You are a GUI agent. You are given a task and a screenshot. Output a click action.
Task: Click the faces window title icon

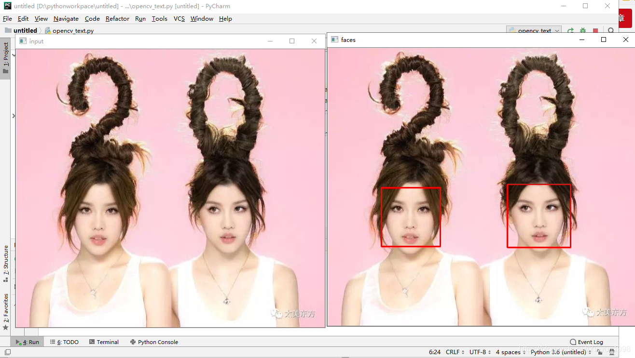(x=334, y=40)
